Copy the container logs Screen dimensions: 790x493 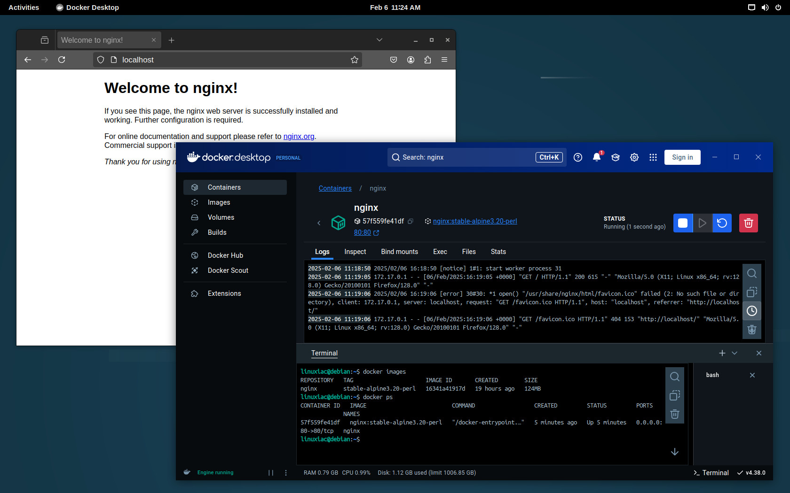752,292
